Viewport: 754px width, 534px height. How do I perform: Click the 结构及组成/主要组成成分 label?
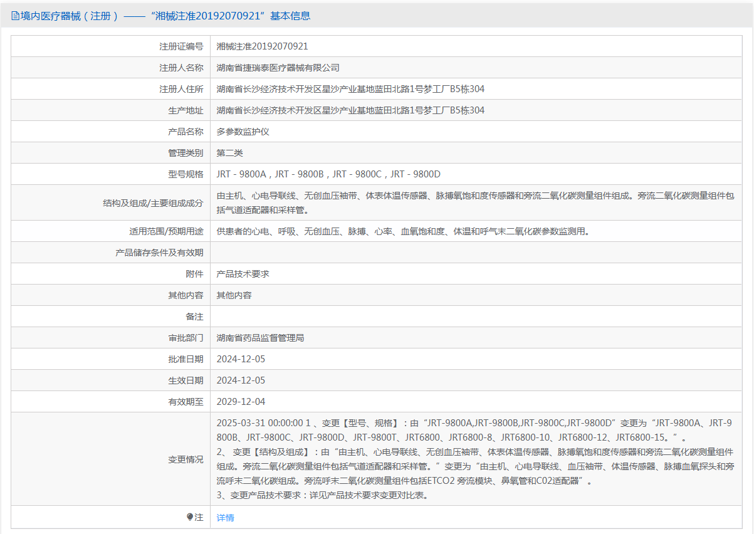pos(153,203)
